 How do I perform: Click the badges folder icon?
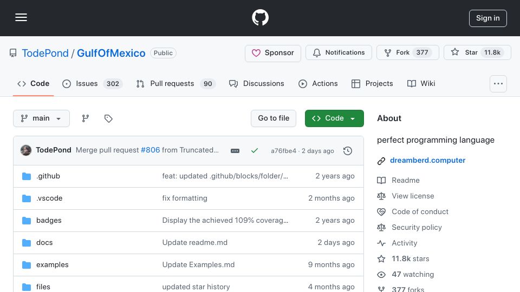point(27,221)
